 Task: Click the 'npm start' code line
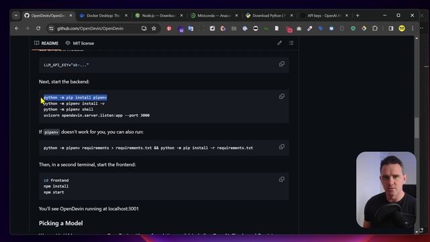[x=54, y=192]
